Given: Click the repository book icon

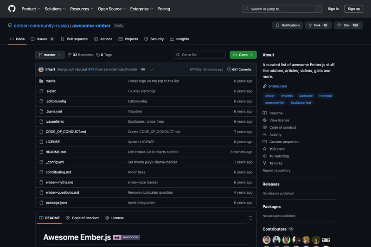Looking at the screenshot, I should [10, 25].
